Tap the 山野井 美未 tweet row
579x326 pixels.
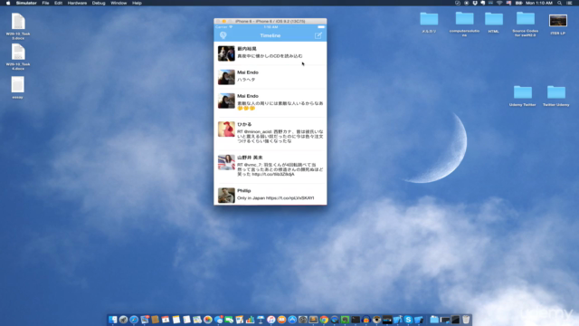(271, 167)
